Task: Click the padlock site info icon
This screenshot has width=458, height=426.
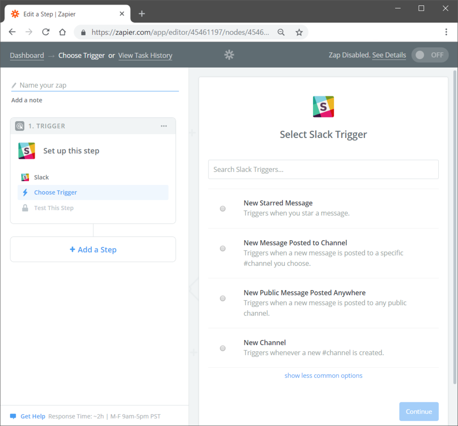Action: (x=83, y=32)
